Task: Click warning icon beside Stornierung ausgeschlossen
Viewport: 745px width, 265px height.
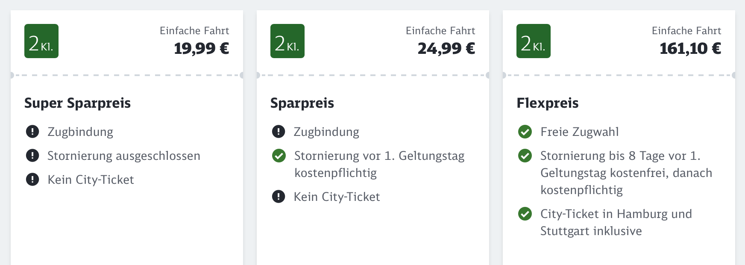Action: pyautogui.click(x=32, y=156)
